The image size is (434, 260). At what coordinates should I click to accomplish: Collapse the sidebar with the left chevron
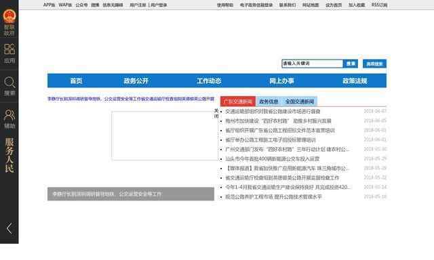click(9, 228)
